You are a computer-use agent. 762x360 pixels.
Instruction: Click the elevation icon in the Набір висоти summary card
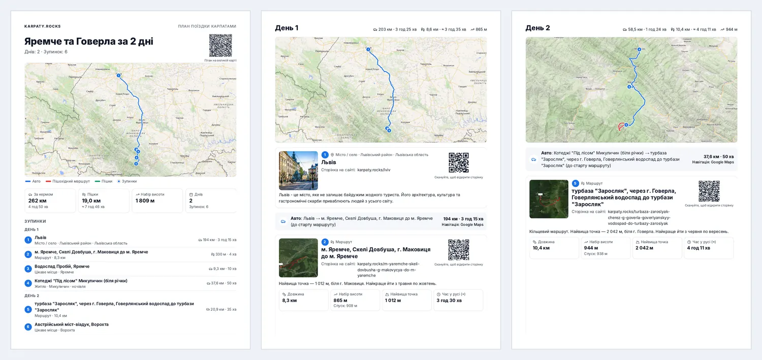click(138, 194)
